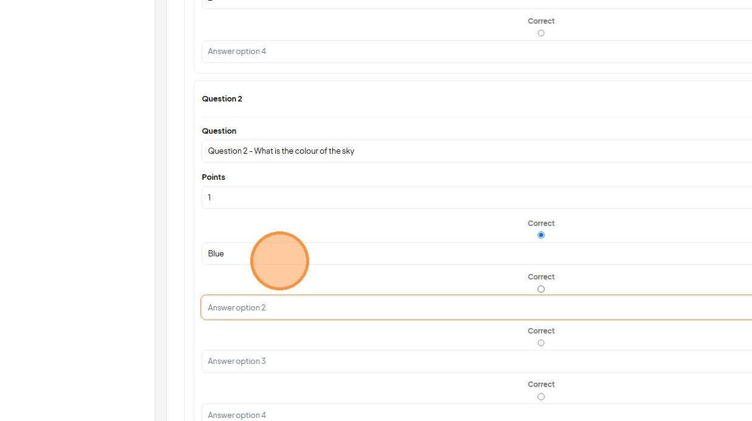
Task: Click the Correct label above Answer option 3
Action: tap(541, 330)
